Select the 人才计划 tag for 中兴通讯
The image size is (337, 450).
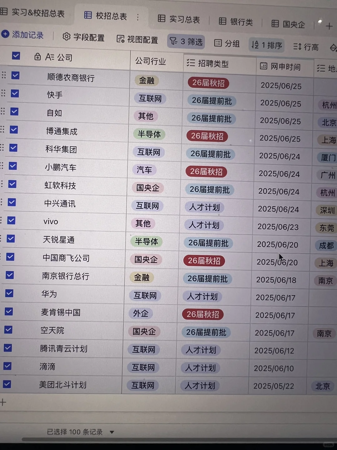click(x=204, y=207)
